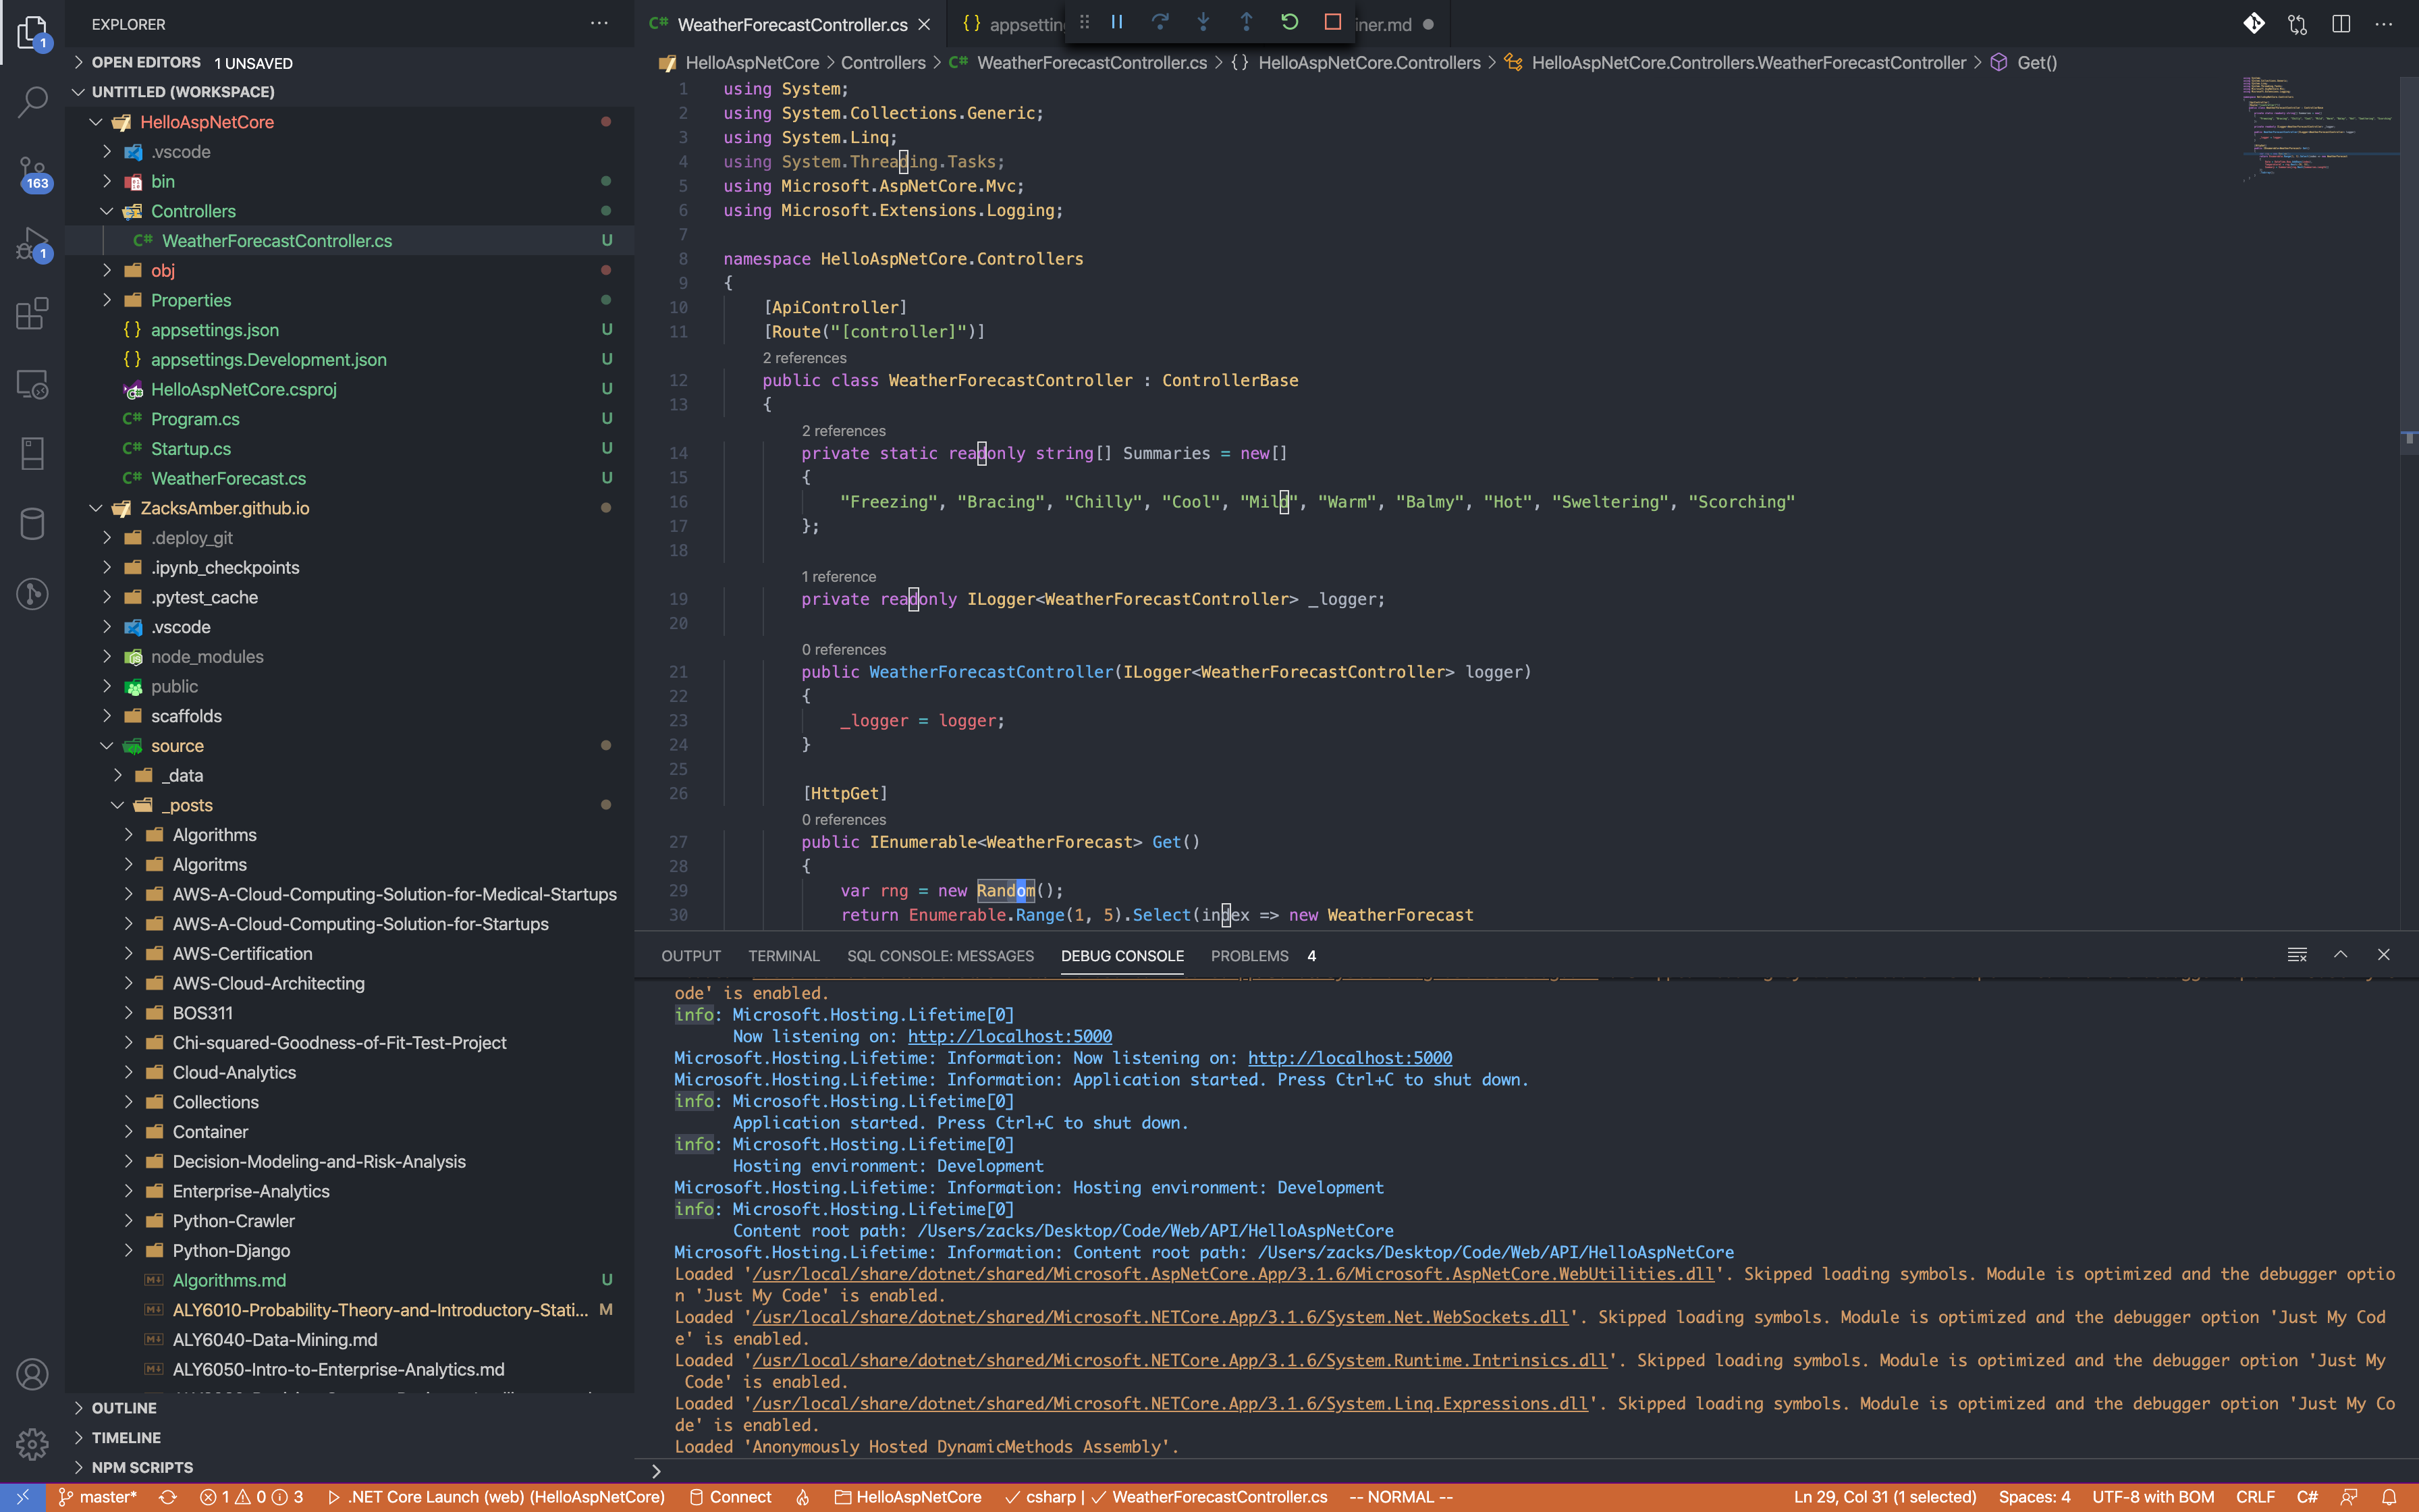Stop debugging with red square button
Viewport: 2419px width, 1512px height.
[1332, 22]
